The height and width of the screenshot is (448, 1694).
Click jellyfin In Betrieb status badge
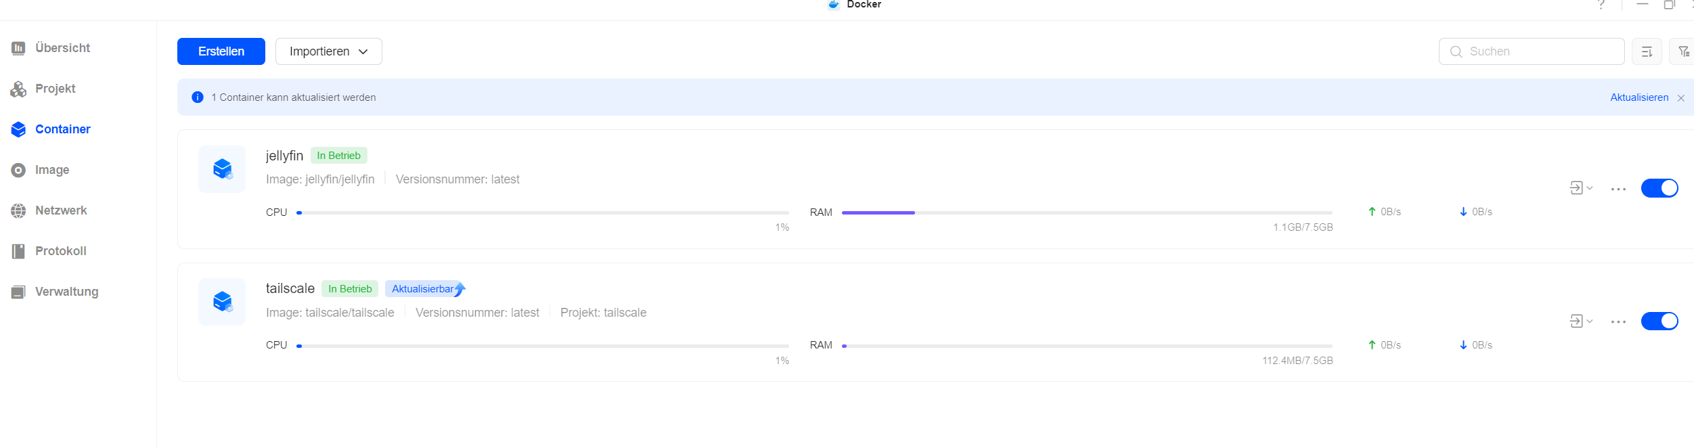tap(339, 156)
